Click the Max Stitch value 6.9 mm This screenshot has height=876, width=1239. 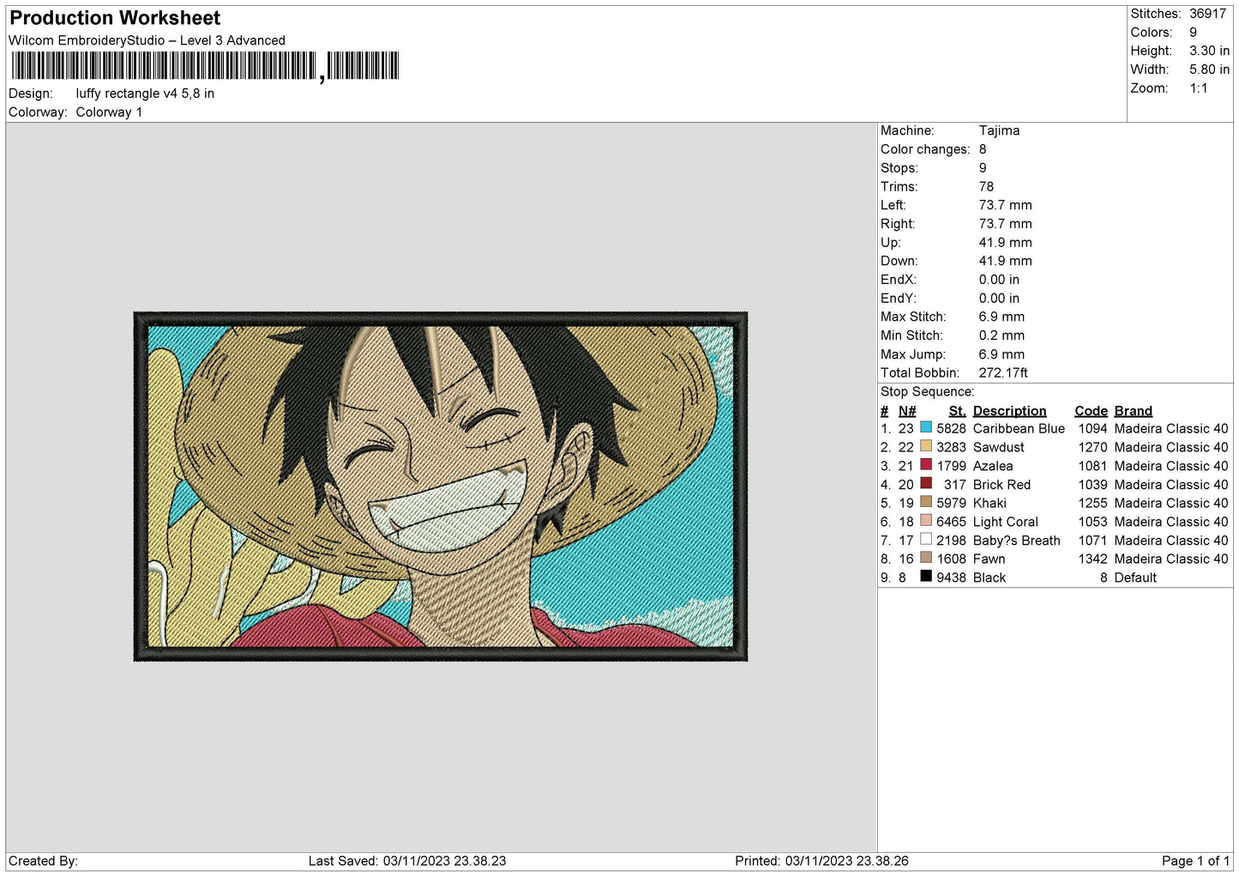coord(1001,317)
